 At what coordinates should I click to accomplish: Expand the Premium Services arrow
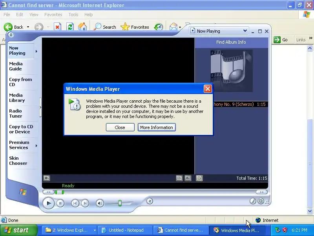click(x=37, y=146)
